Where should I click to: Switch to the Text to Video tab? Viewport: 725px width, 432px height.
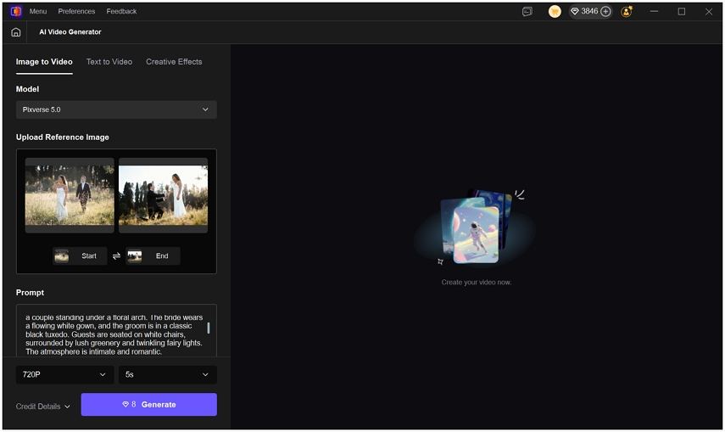(x=109, y=62)
